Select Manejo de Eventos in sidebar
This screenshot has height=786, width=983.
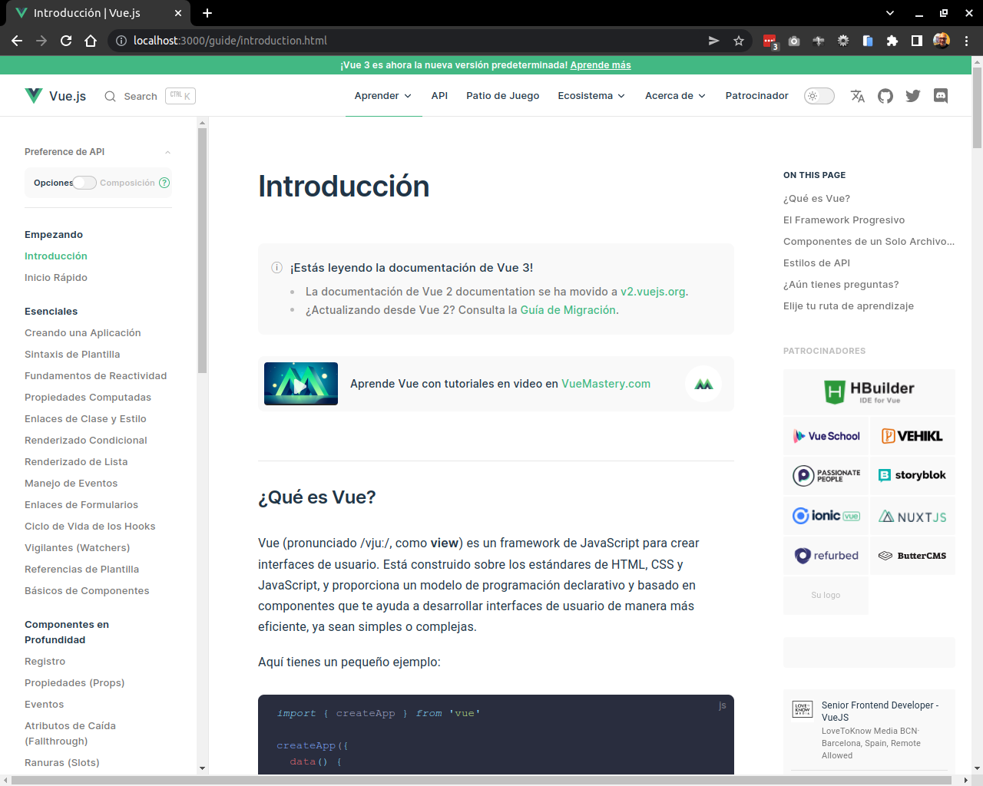pyautogui.click(x=71, y=484)
